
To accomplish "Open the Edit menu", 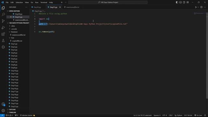I will pos(12,2).
